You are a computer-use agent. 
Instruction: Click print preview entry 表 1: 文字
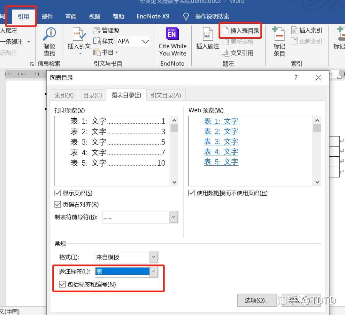point(118,121)
